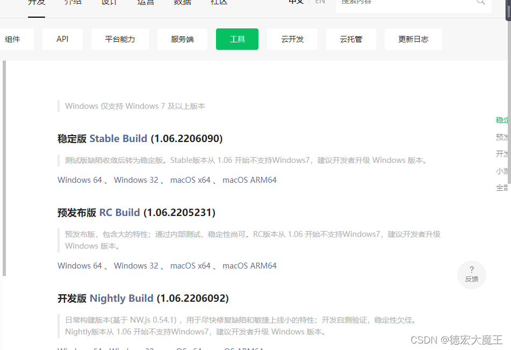511x350 pixels.
Task: Select the green 工具 tab
Action: coord(237,39)
